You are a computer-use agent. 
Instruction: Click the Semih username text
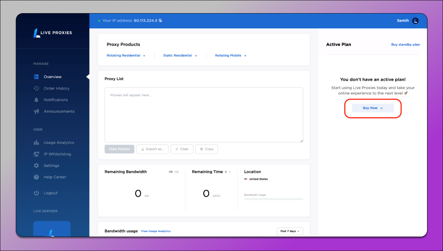point(403,21)
